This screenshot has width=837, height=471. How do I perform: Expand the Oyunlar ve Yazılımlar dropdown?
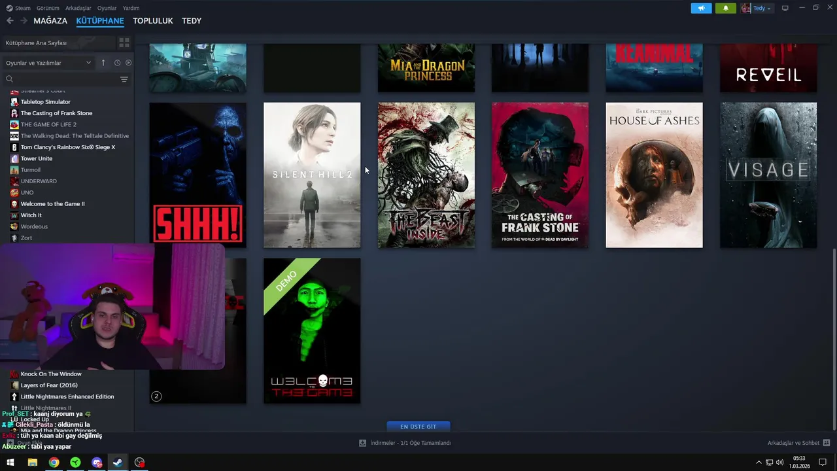tap(48, 63)
